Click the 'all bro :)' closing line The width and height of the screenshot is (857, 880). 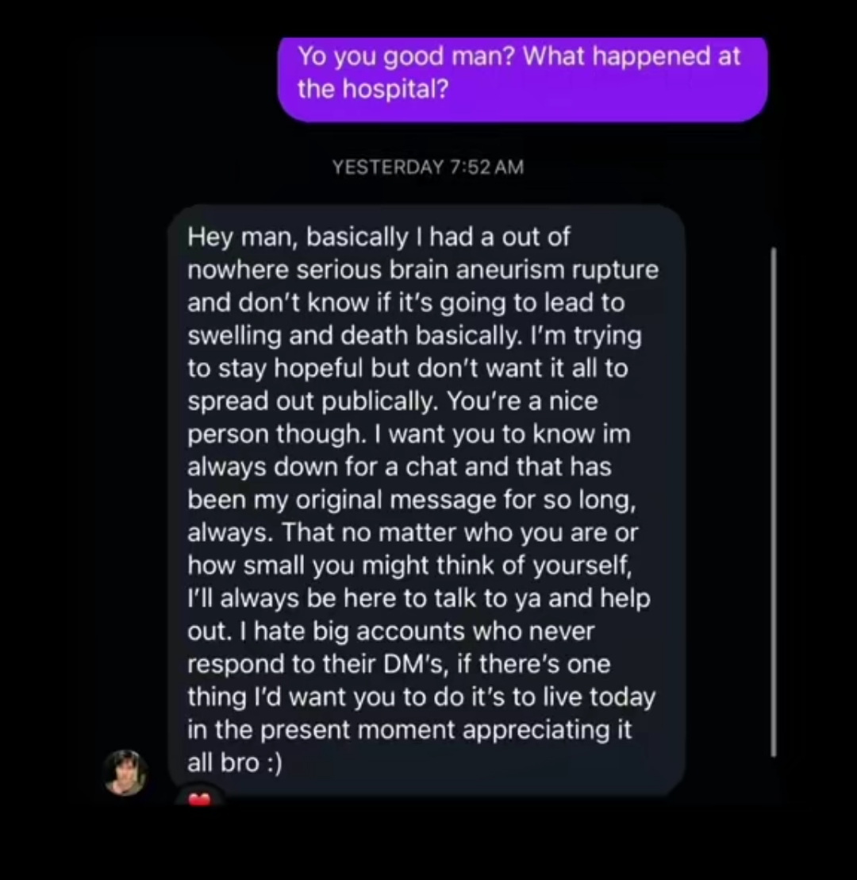(x=234, y=762)
